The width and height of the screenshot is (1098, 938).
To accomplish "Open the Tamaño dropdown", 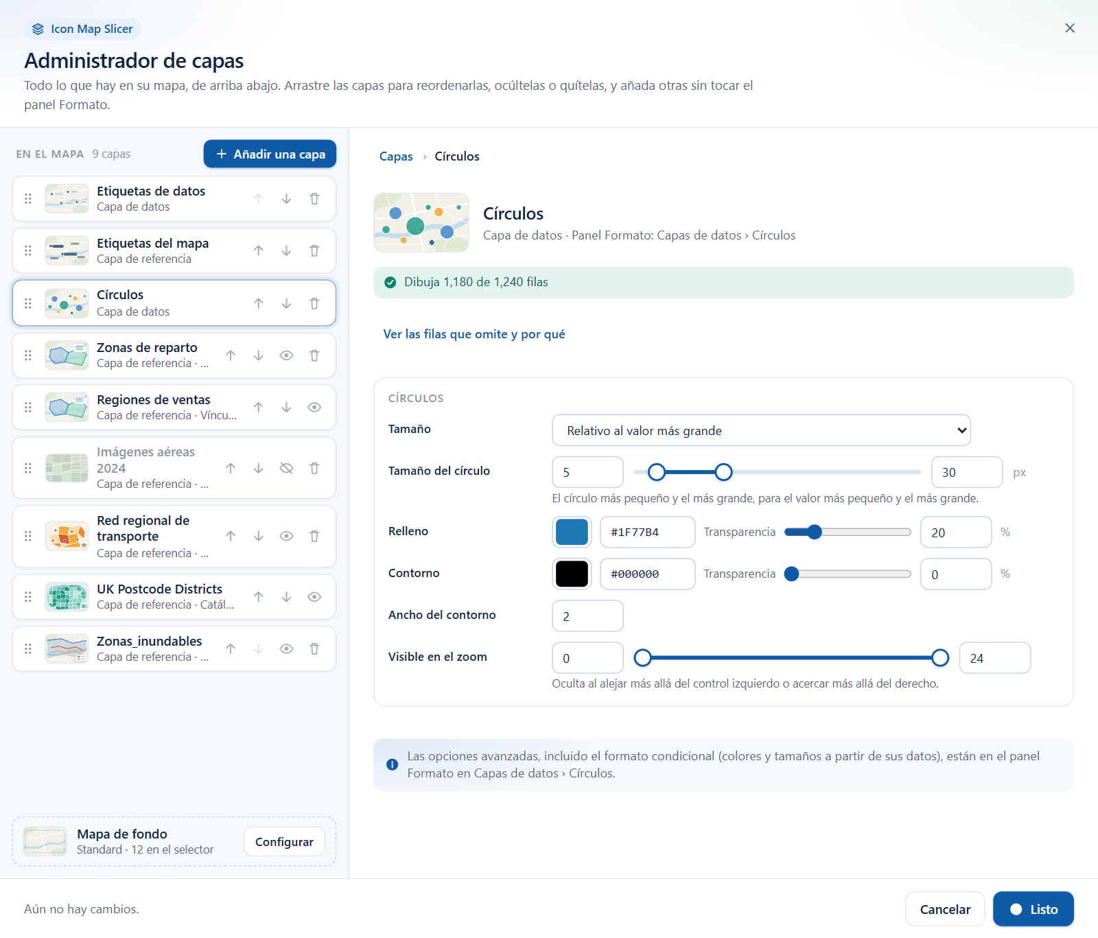I will tap(761, 430).
